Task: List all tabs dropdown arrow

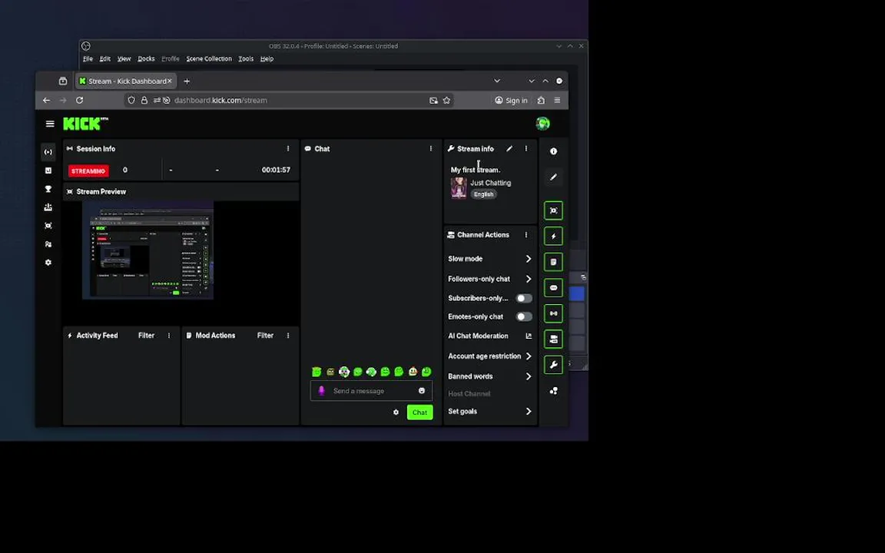Action: tap(497, 81)
